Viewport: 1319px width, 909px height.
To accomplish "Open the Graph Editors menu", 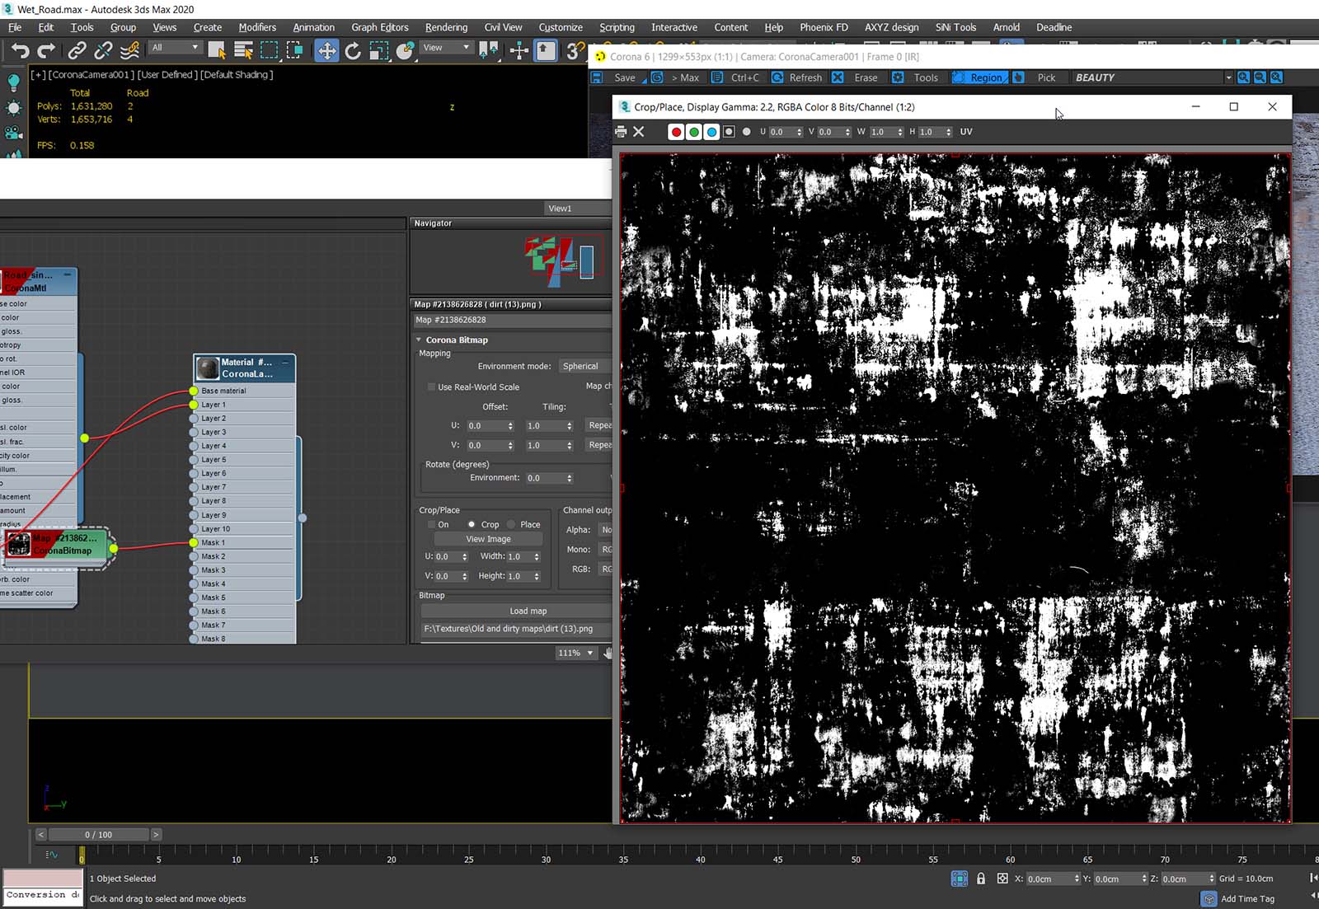I will 379,27.
